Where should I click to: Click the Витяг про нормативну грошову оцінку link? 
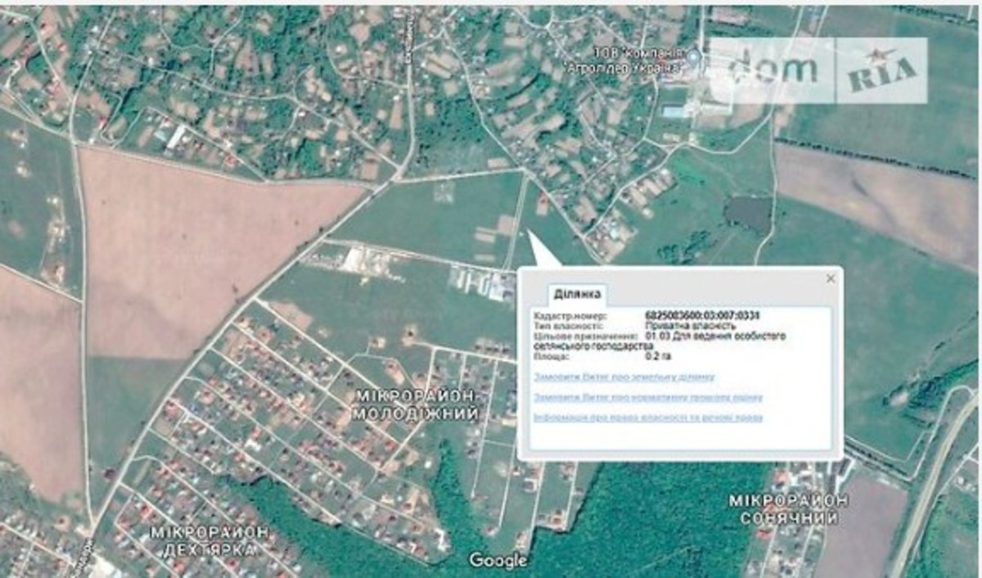pos(647,398)
